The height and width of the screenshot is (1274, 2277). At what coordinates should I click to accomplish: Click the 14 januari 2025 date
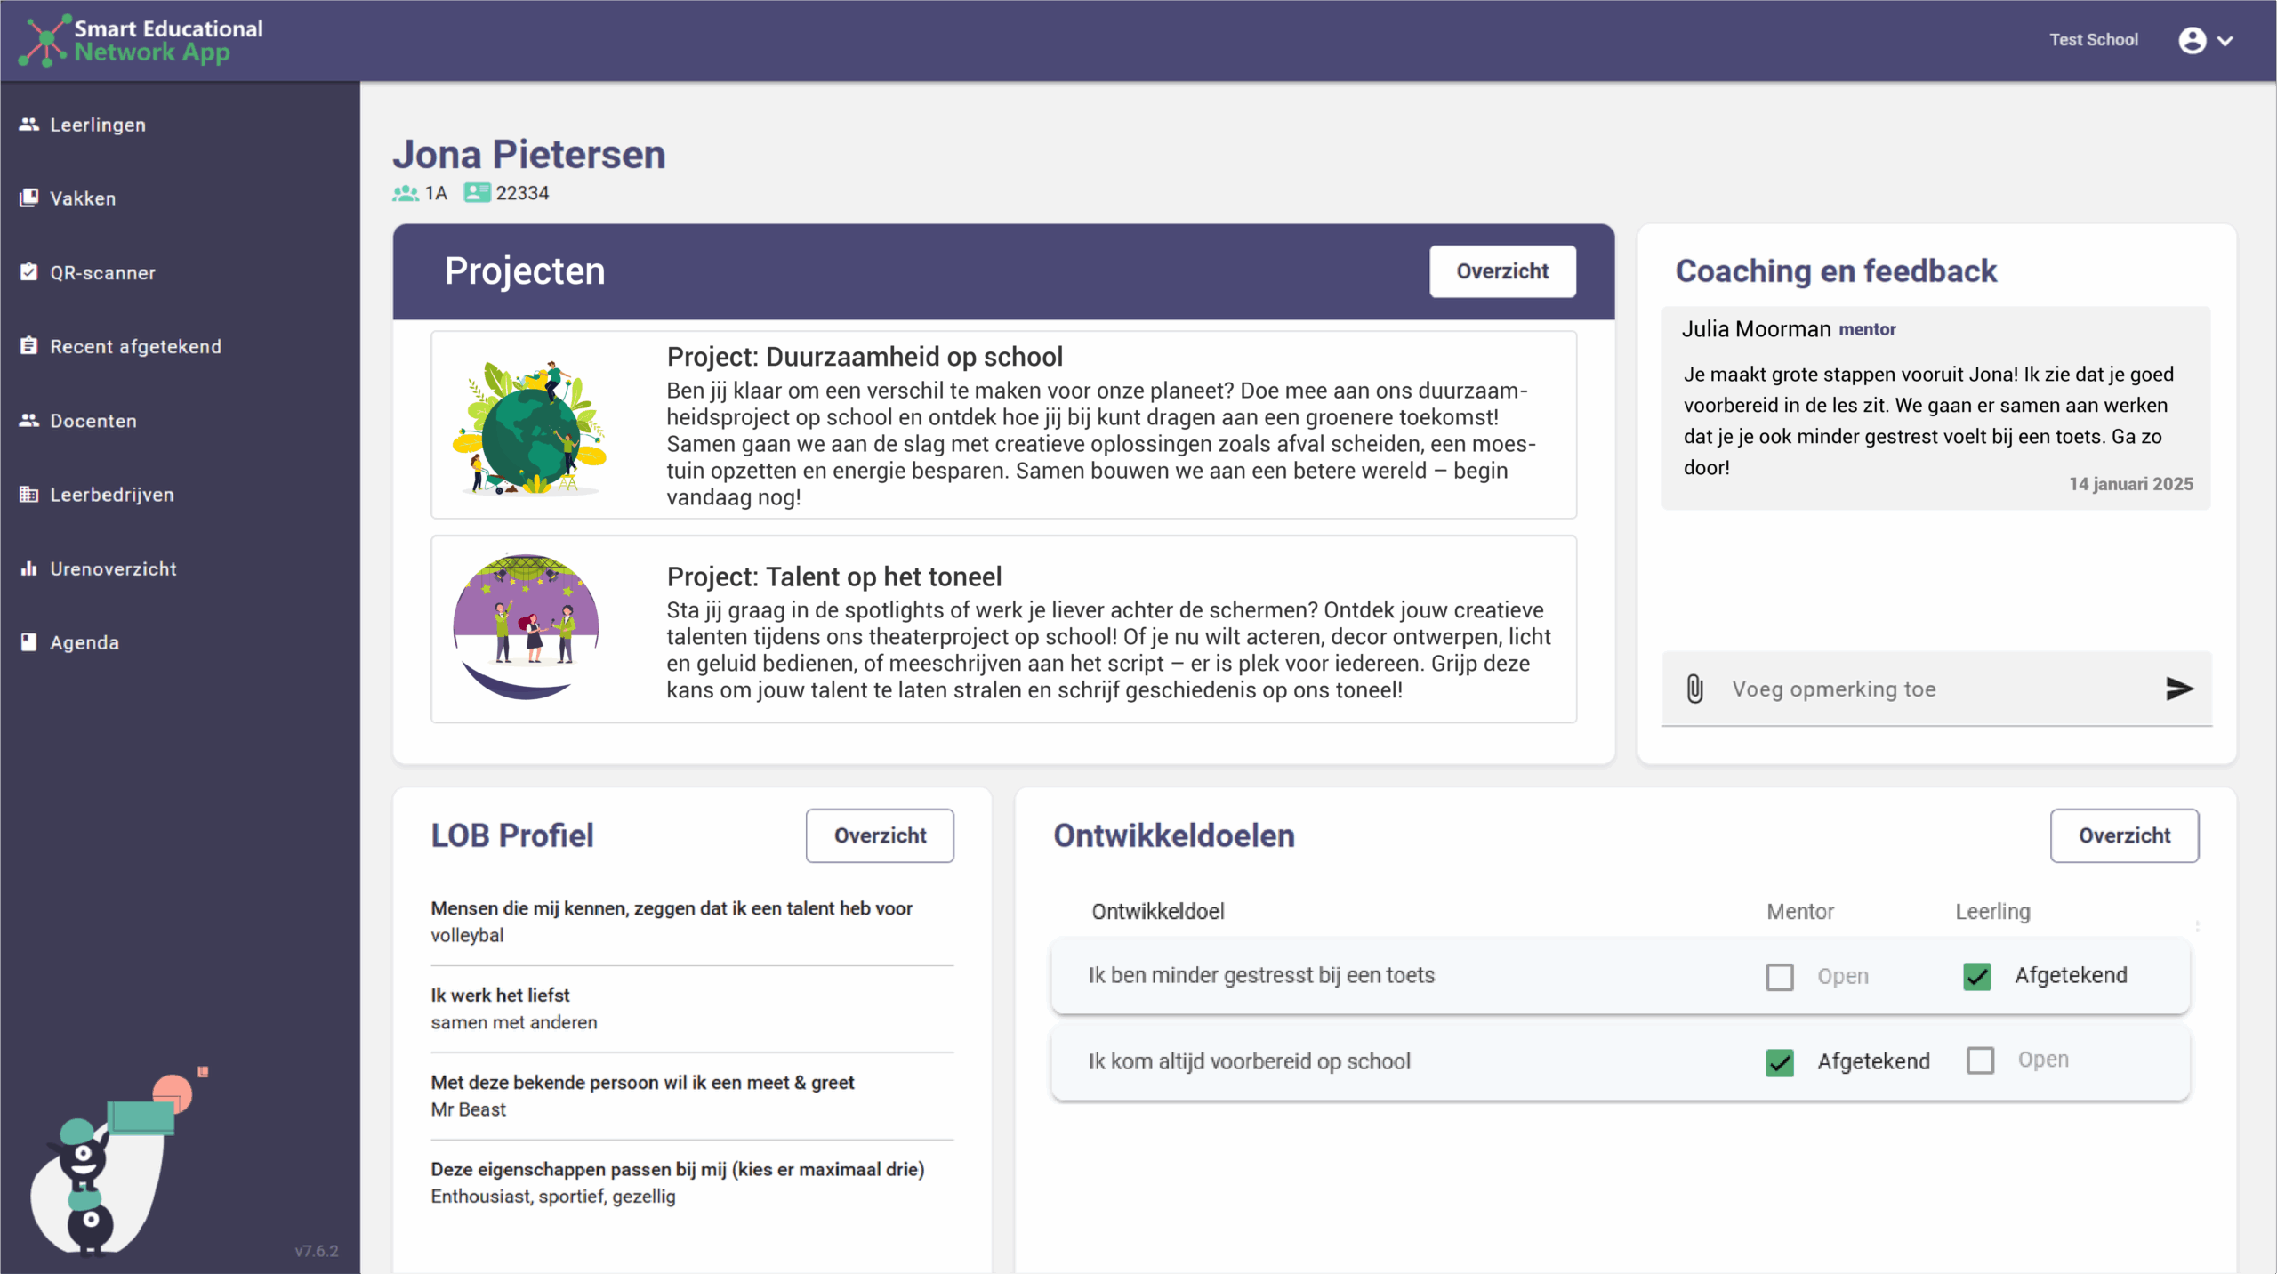2130,484
